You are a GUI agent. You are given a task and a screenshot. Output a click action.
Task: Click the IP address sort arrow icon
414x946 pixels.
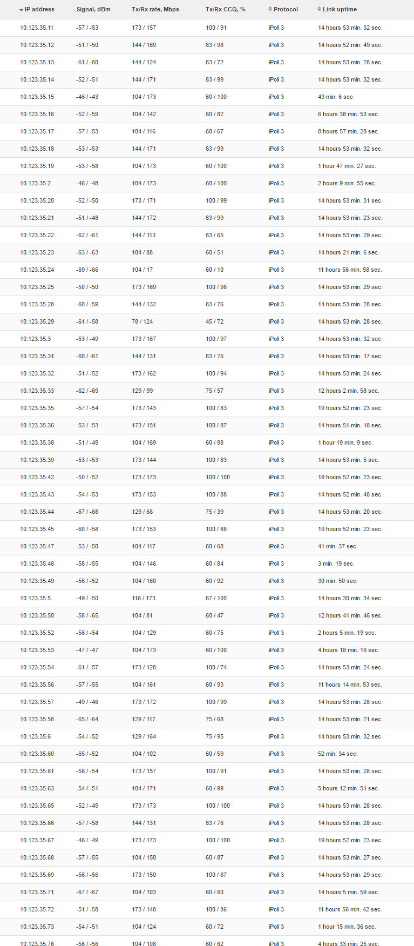(21, 10)
